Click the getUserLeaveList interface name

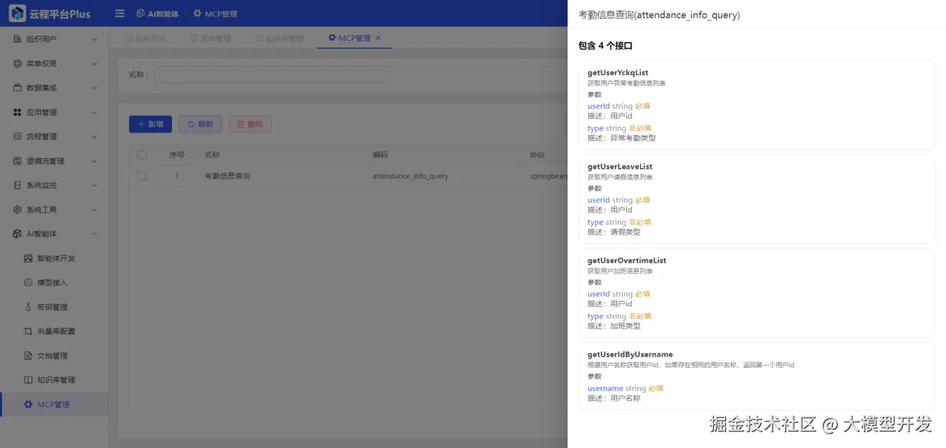click(x=620, y=167)
